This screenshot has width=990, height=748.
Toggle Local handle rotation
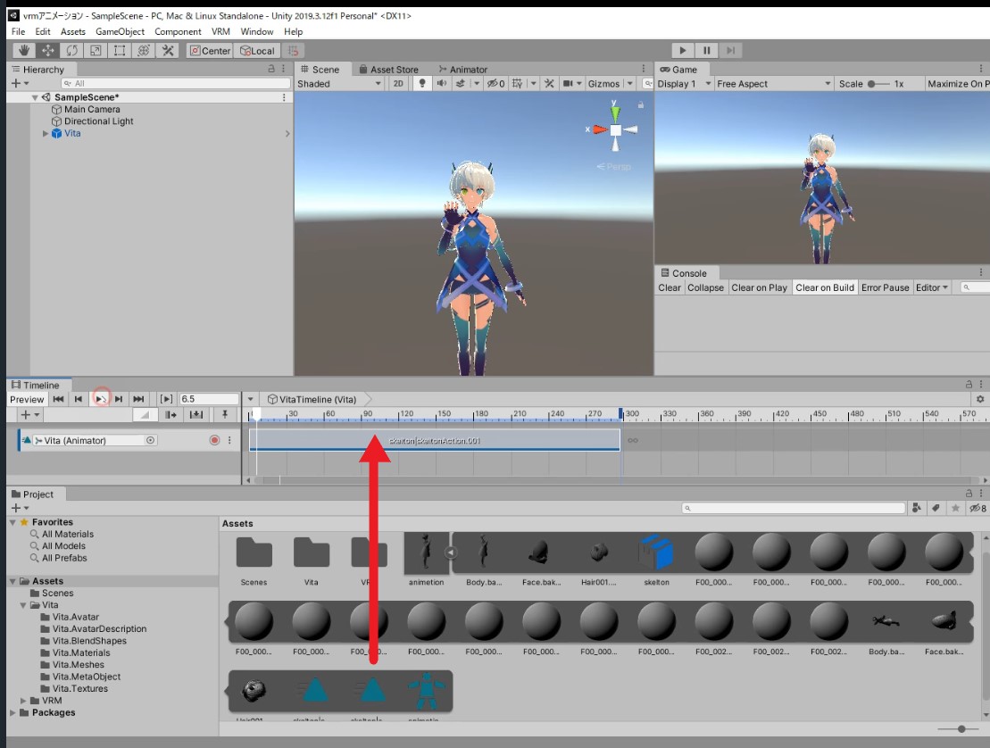[x=257, y=51]
